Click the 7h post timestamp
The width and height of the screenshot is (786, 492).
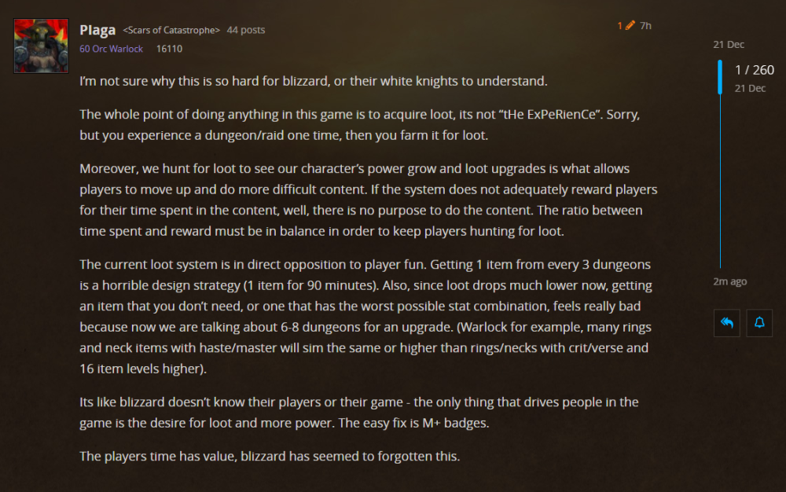tap(645, 26)
